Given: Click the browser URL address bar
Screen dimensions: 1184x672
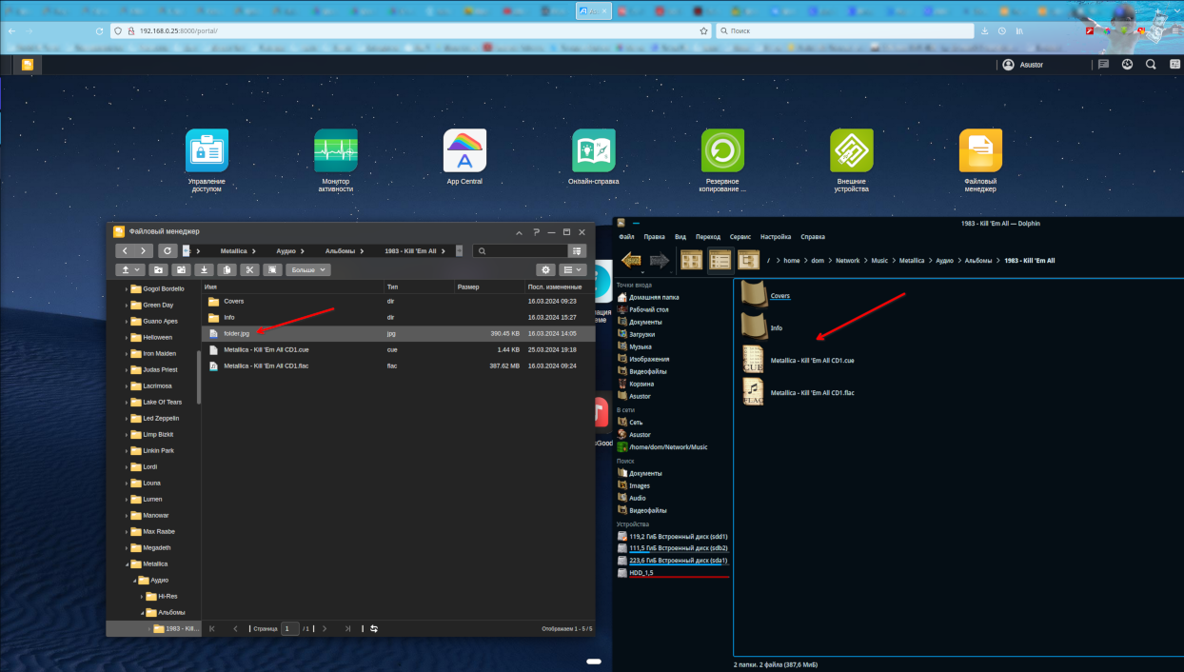Looking at the screenshot, I should 409,30.
